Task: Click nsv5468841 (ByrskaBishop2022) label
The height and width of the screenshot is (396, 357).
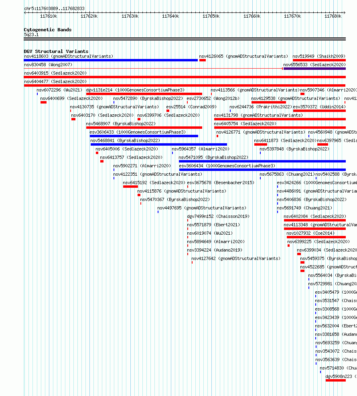Action: [x=125, y=141]
